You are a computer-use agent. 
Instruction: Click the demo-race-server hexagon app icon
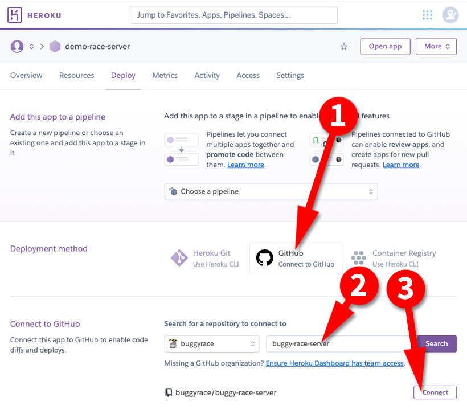click(x=55, y=47)
